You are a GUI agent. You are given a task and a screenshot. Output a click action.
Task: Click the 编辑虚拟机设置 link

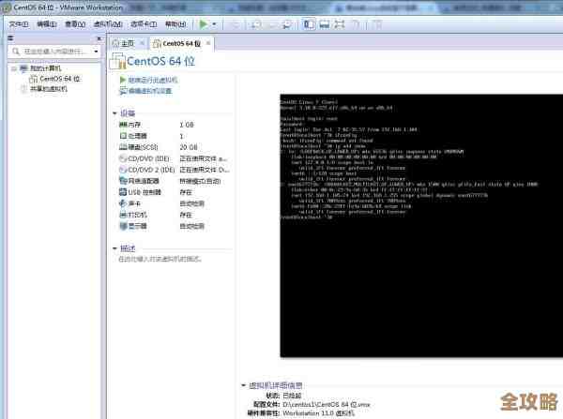(x=150, y=91)
